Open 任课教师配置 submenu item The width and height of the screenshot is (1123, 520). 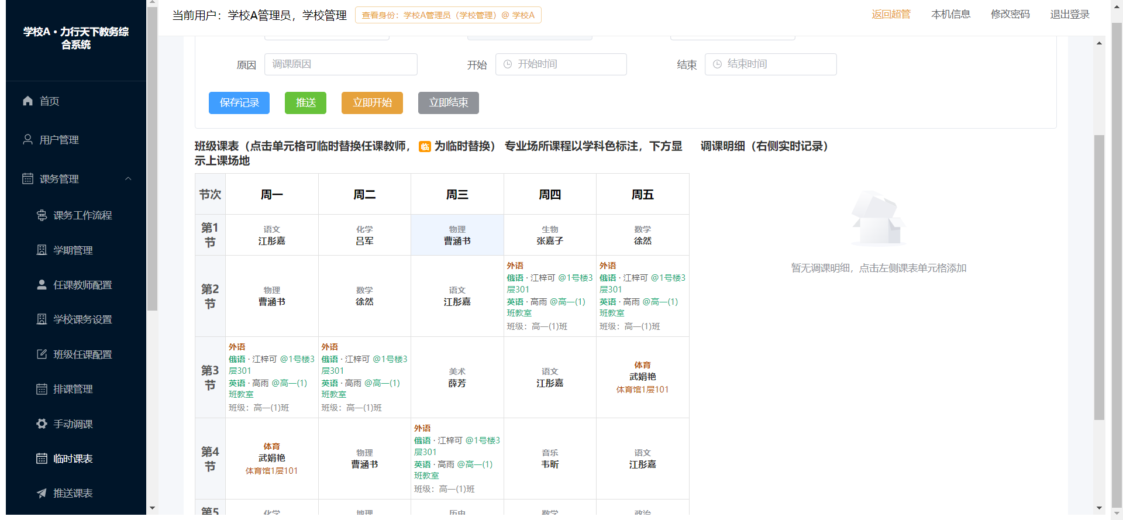pos(76,284)
